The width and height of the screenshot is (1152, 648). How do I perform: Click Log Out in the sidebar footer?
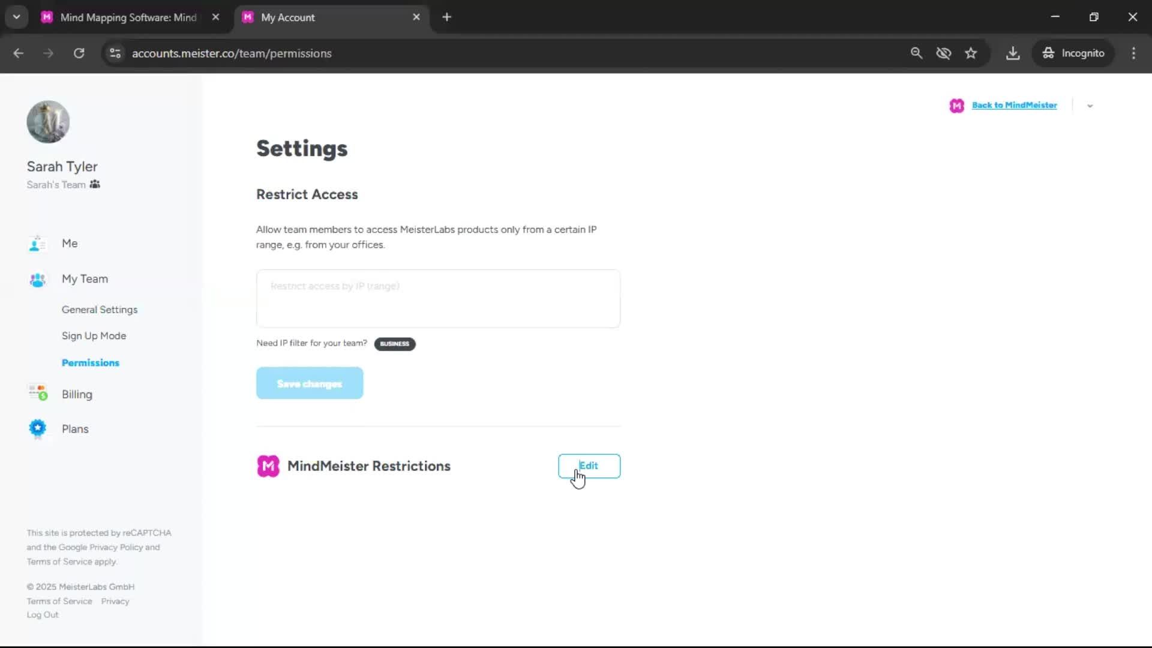[43, 615]
